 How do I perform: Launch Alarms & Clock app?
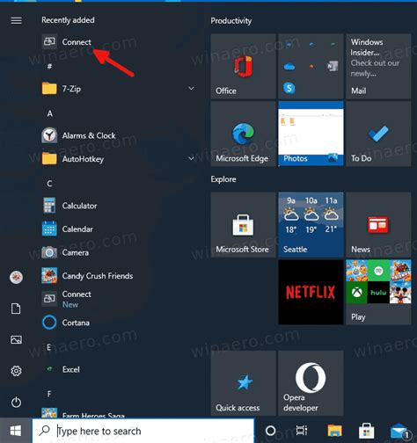coord(78,135)
